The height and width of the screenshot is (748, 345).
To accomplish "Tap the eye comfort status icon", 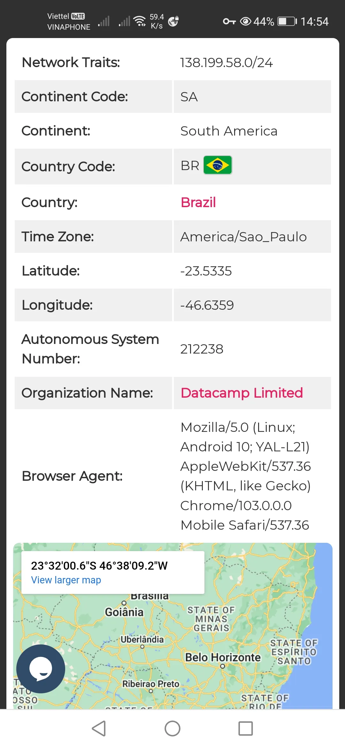I will coord(245,21).
